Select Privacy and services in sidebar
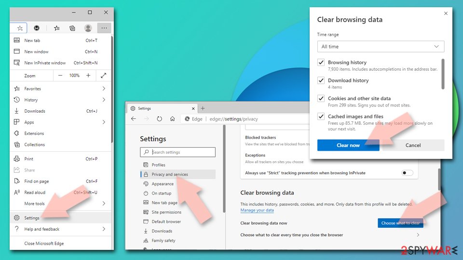 (x=178, y=174)
